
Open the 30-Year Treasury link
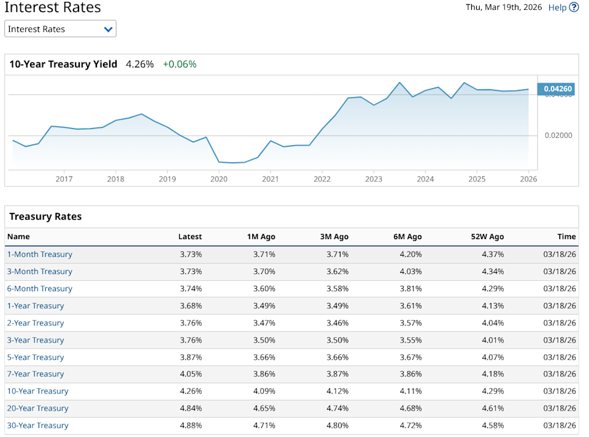(x=37, y=425)
